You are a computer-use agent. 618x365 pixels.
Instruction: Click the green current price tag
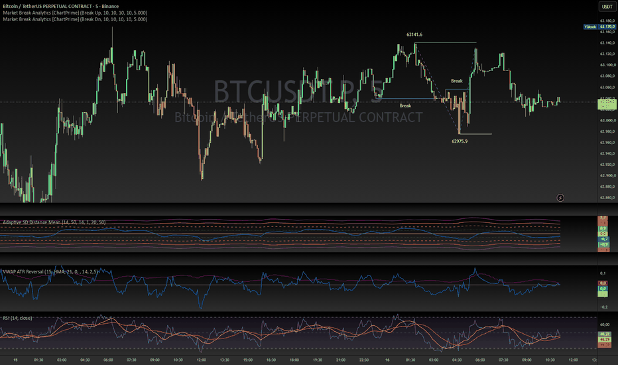click(x=607, y=104)
